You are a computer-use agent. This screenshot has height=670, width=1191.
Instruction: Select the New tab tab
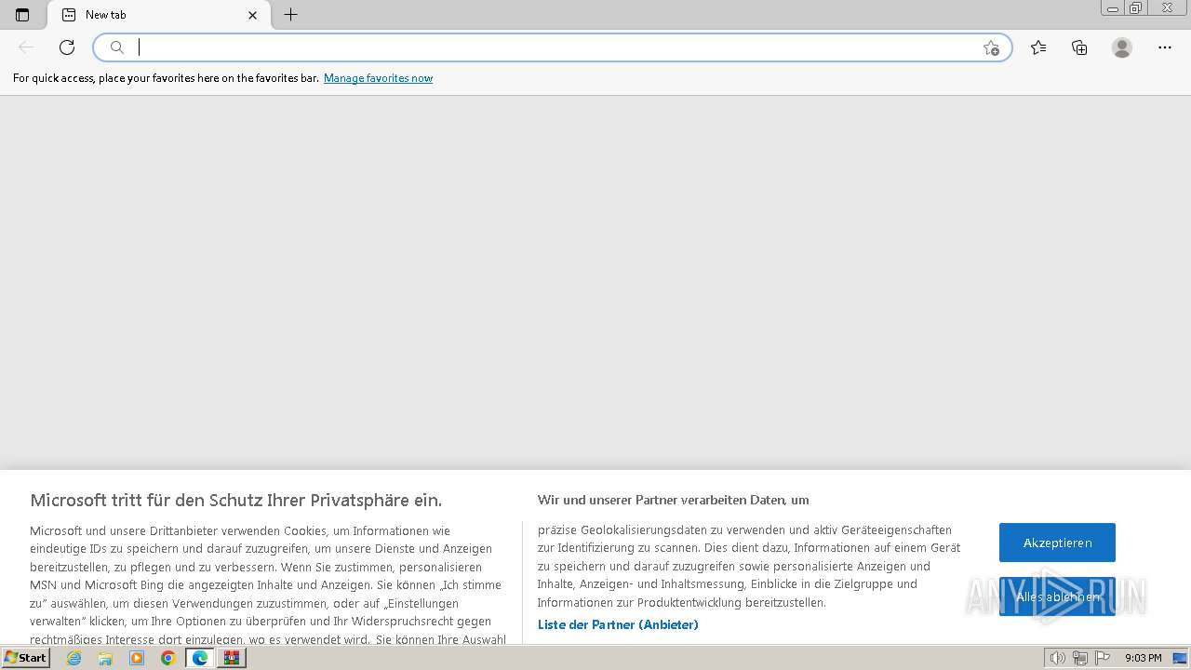[x=159, y=15]
